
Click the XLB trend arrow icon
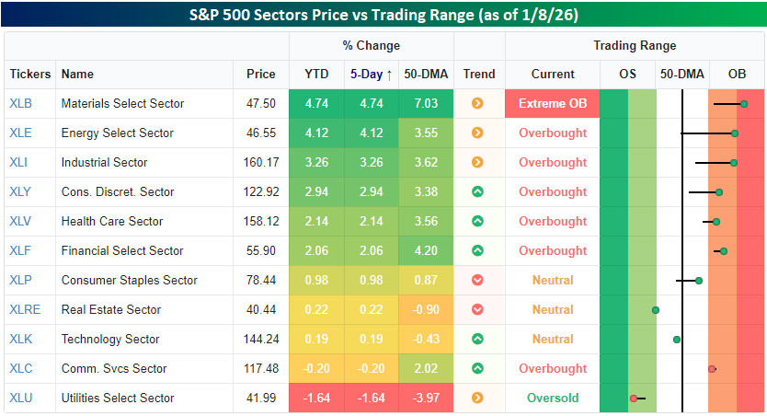[x=477, y=104]
